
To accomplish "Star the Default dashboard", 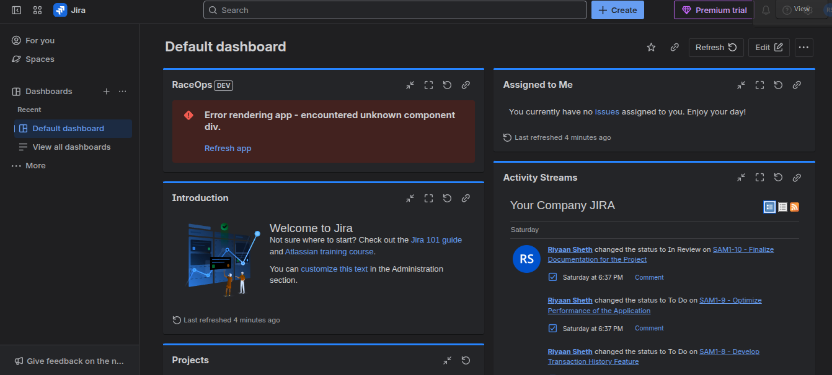I will click(651, 47).
